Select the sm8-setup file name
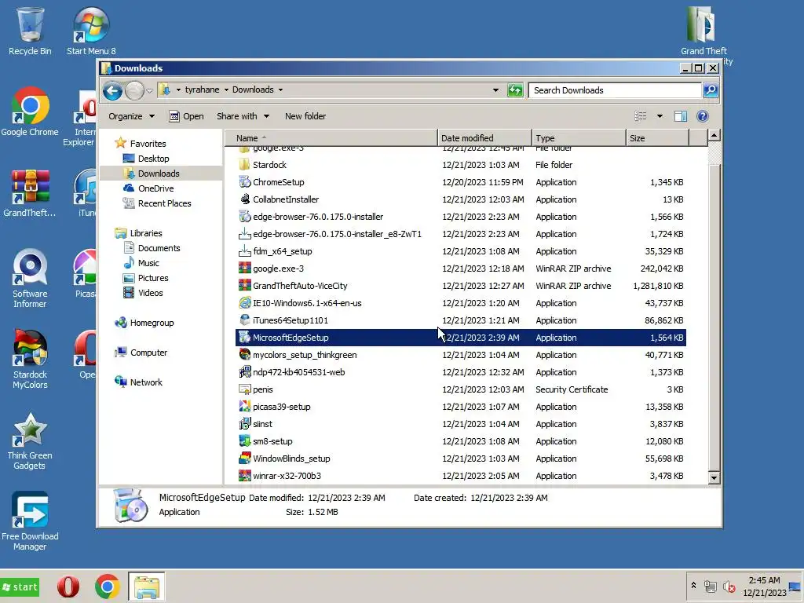 272,441
